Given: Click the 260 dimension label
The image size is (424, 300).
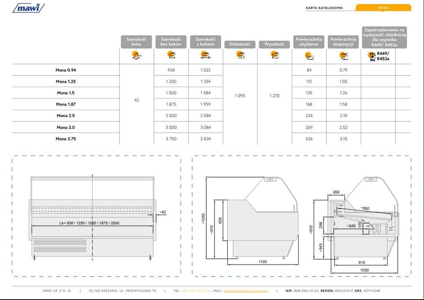Looking at the screenshot, I should tap(336, 192).
